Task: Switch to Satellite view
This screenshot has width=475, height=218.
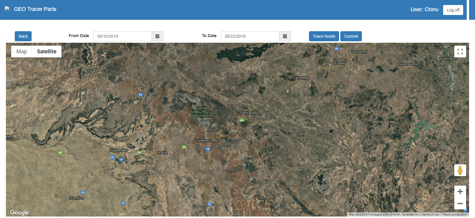Action: pyautogui.click(x=47, y=52)
